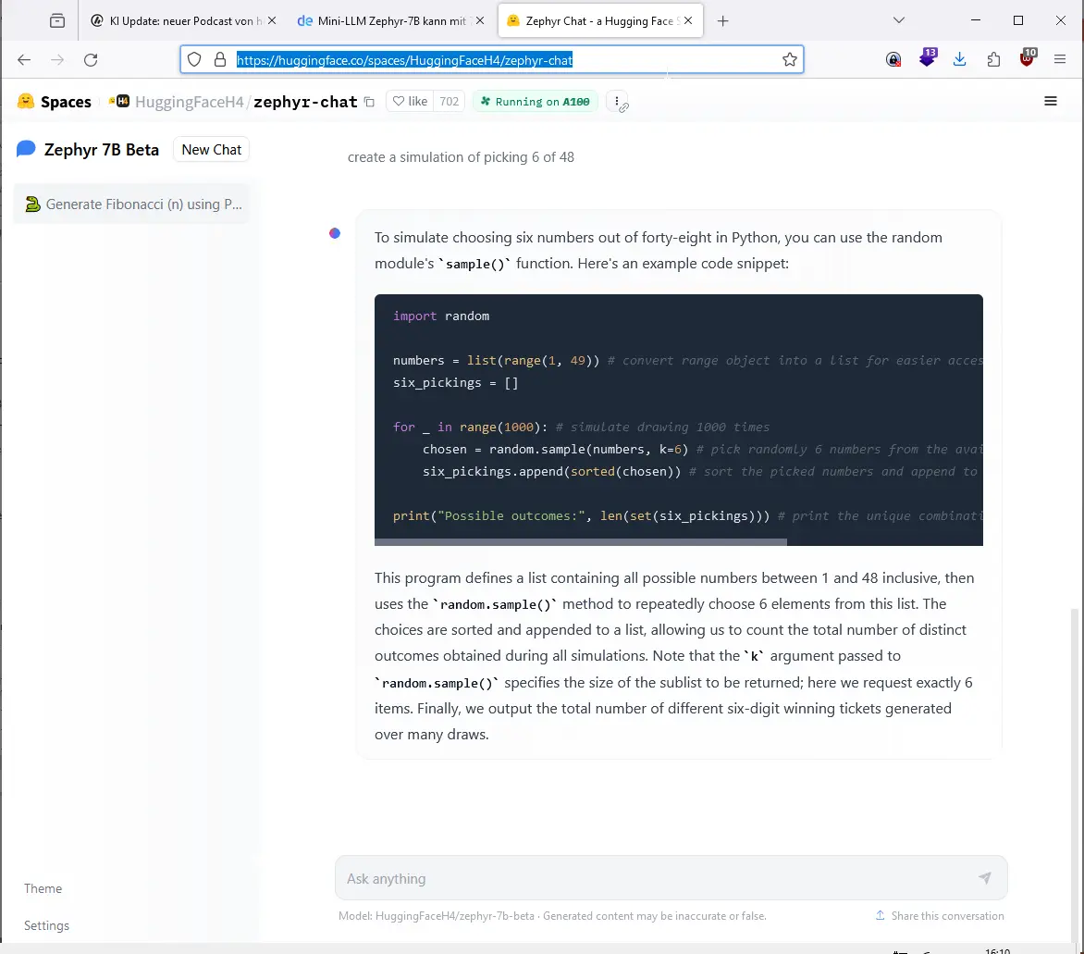The image size is (1084, 954).
Task: Click the model disclaimer text at bottom
Action: tap(552, 915)
